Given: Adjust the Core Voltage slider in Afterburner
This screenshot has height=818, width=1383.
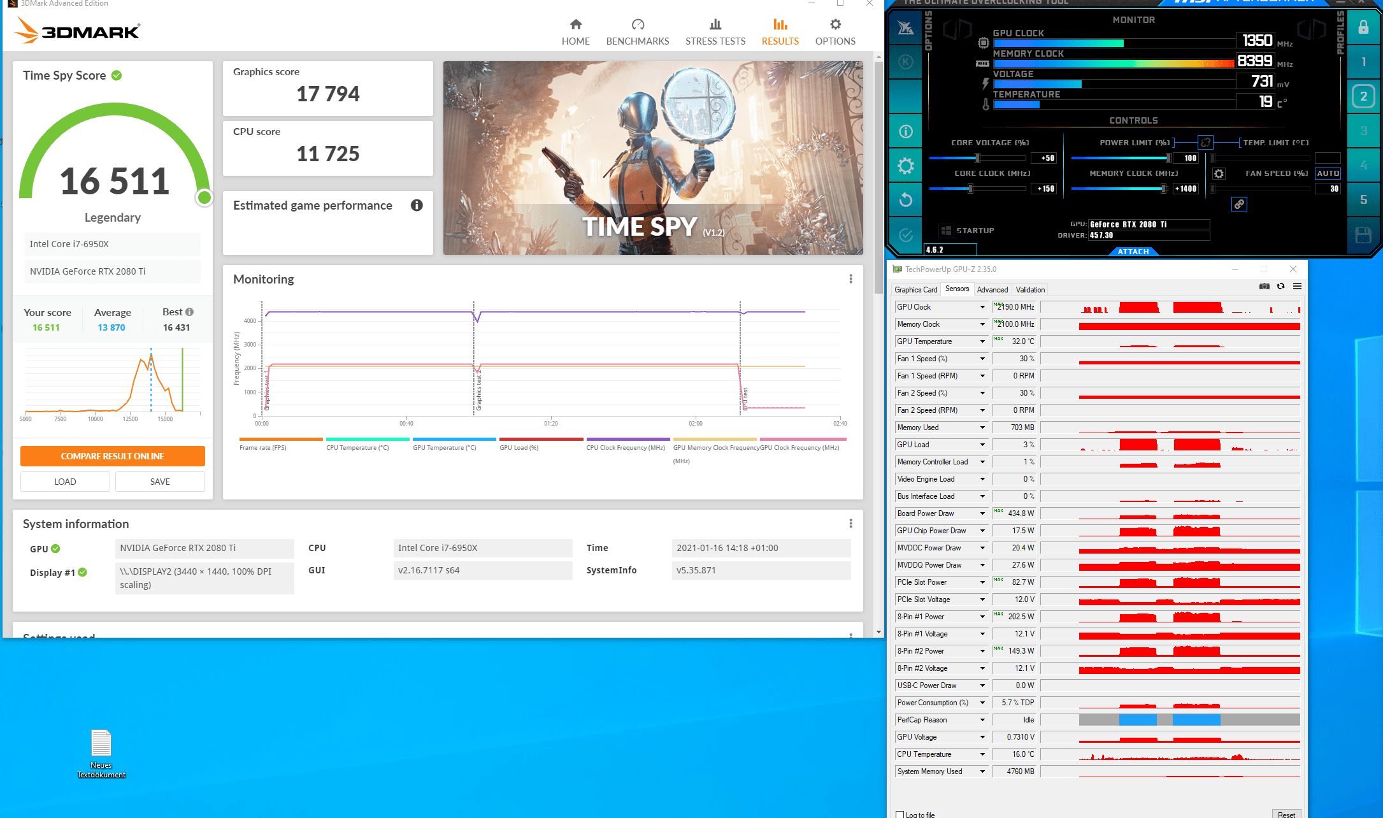Looking at the screenshot, I should point(977,158).
